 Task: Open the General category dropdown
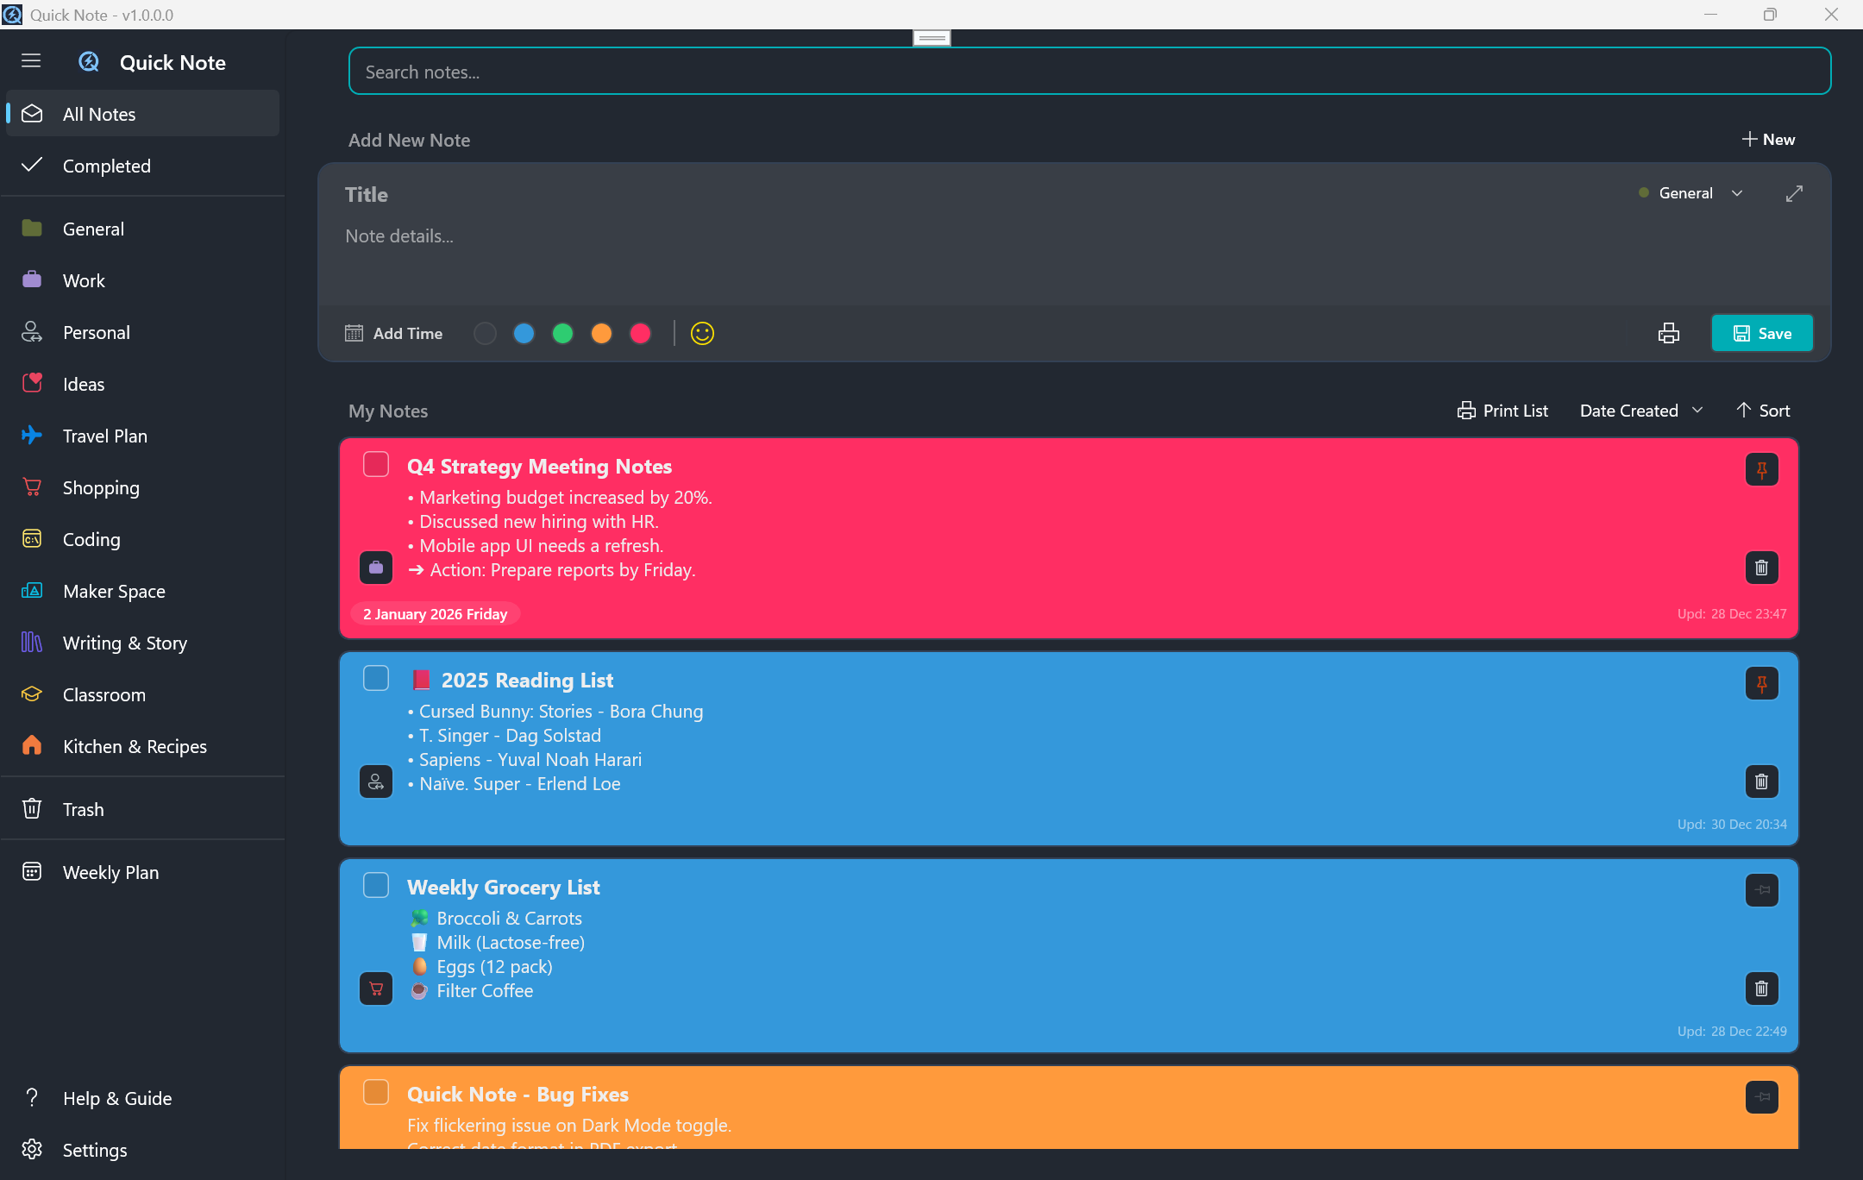tap(1690, 193)
